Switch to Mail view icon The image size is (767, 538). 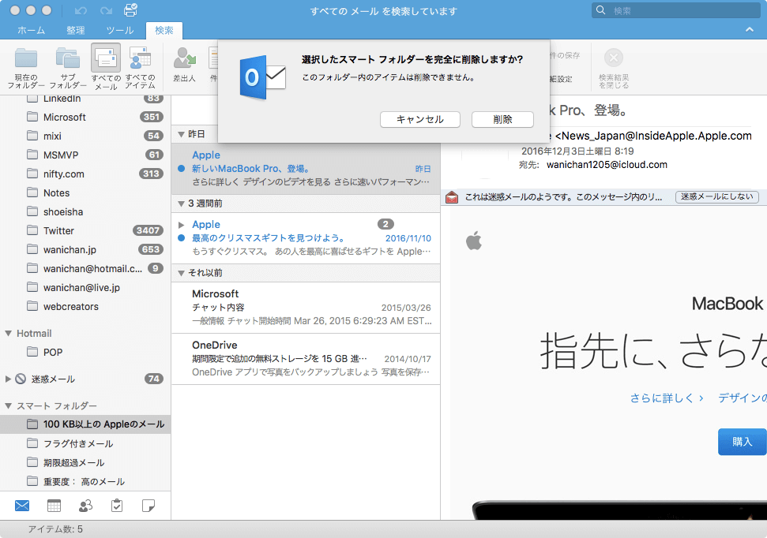click(x=22, y=506)
